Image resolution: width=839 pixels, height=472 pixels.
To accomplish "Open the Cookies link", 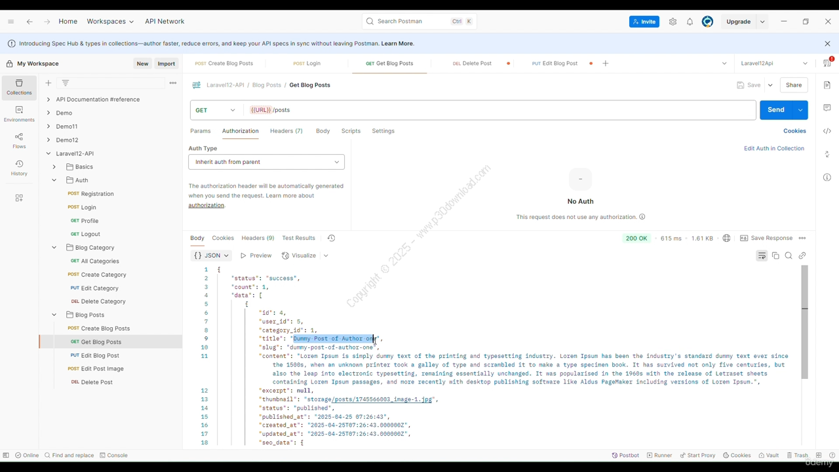I will pos(794,131).
